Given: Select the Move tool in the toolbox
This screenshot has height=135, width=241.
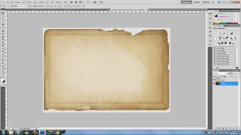Looking at the screenshot, I should [x=3, y=13].
